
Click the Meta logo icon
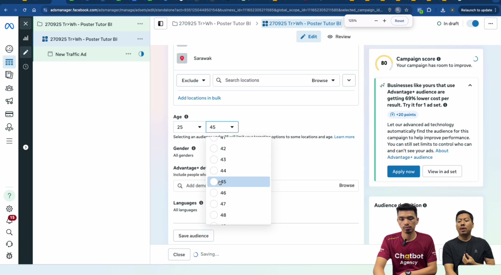[9, 26]
